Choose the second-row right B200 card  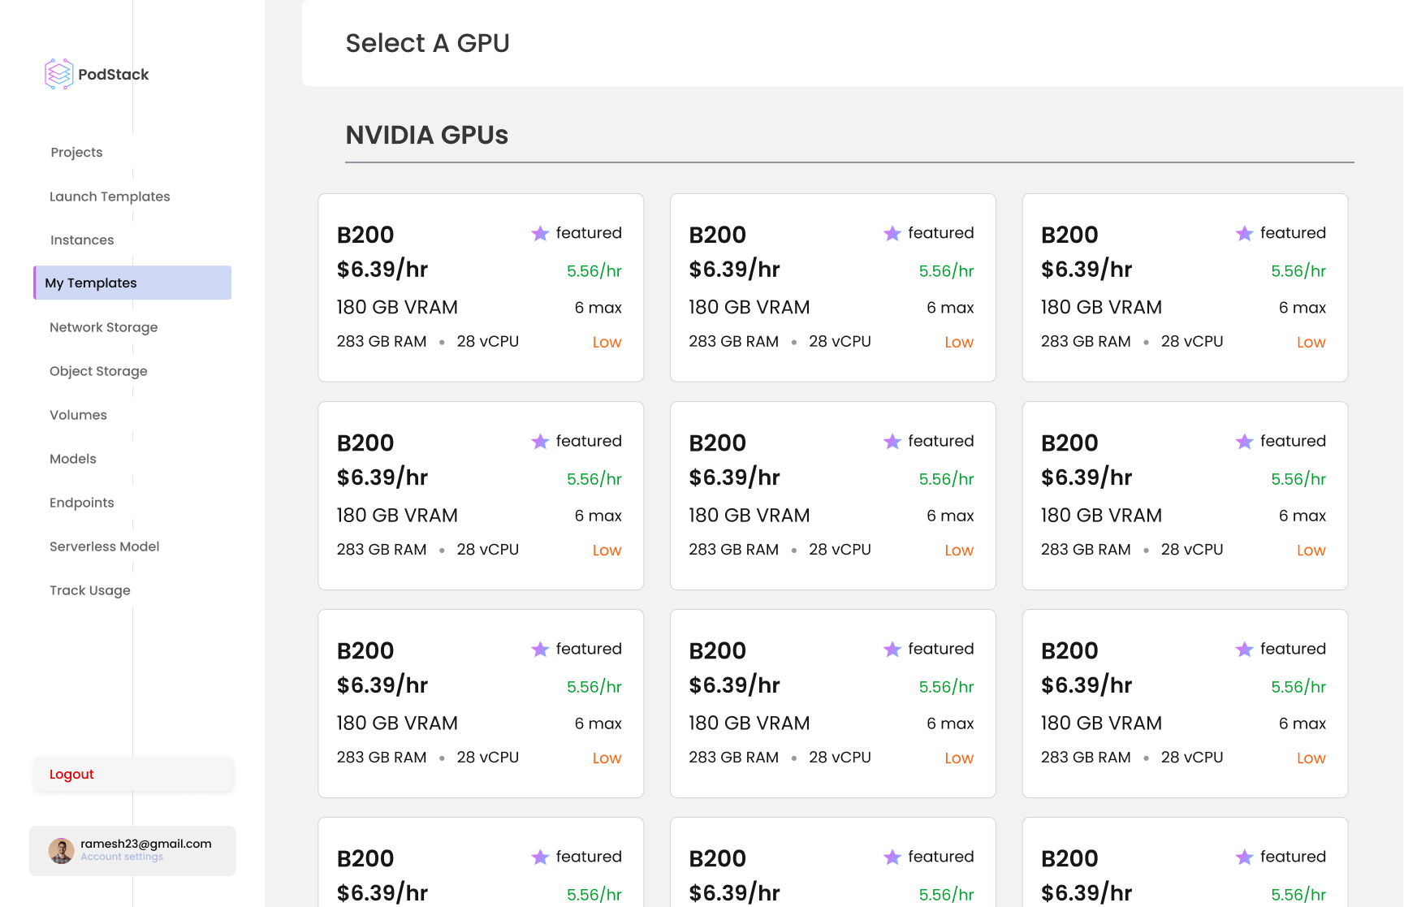(1185, 495)
